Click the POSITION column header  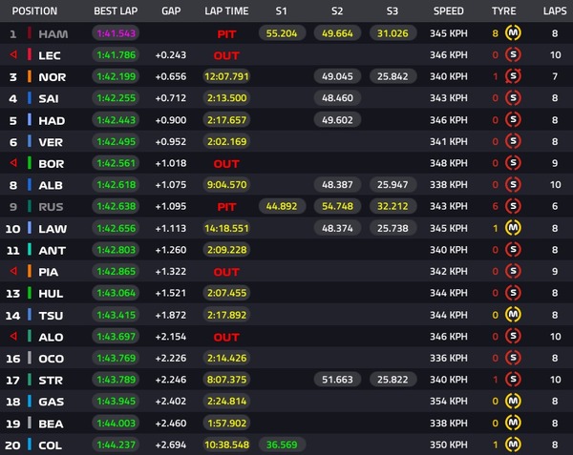[34, 10]
